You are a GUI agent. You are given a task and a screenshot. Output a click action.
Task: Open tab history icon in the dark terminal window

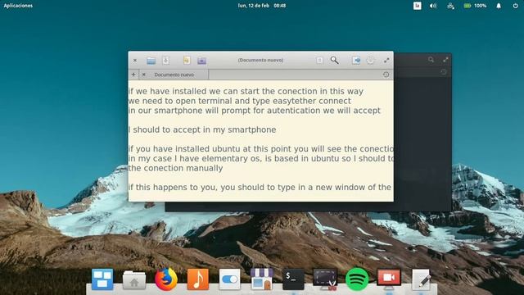click(x=444, y=71)
